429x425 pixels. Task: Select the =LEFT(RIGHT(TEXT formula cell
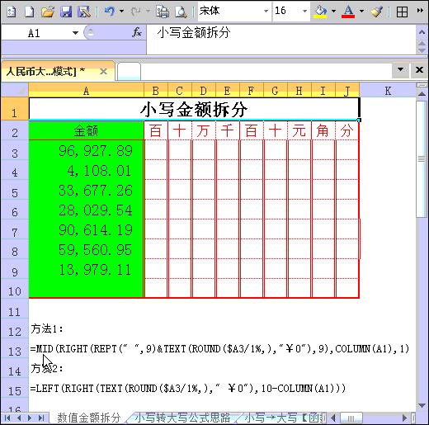187,389
